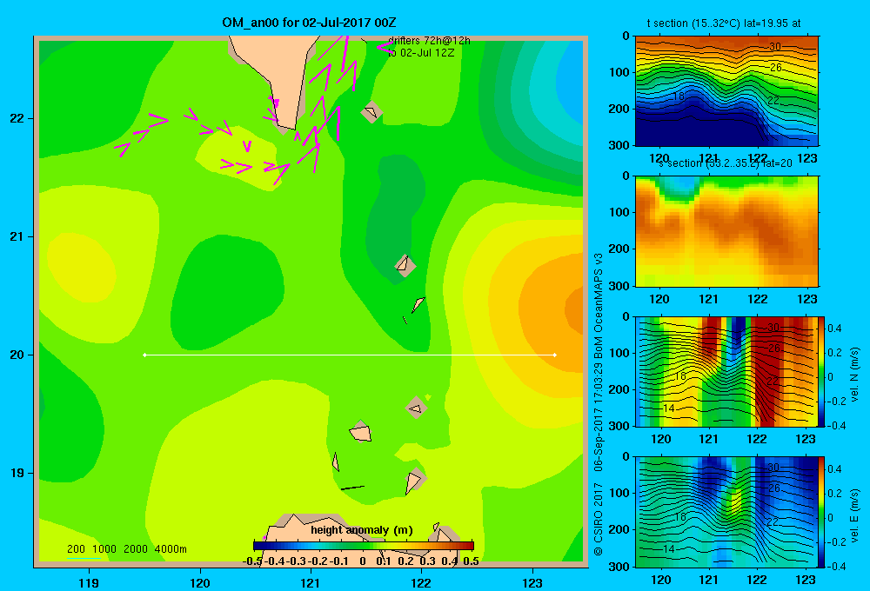
Task: Click the west endpoint of the white transect line
Action: pos(144,355)
